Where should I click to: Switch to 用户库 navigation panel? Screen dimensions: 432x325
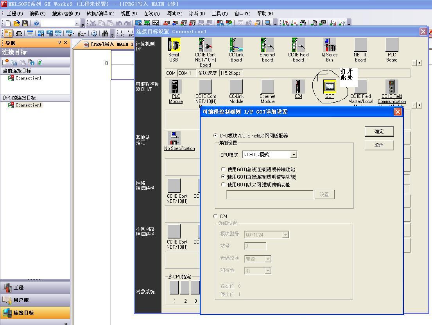(21, 300)
